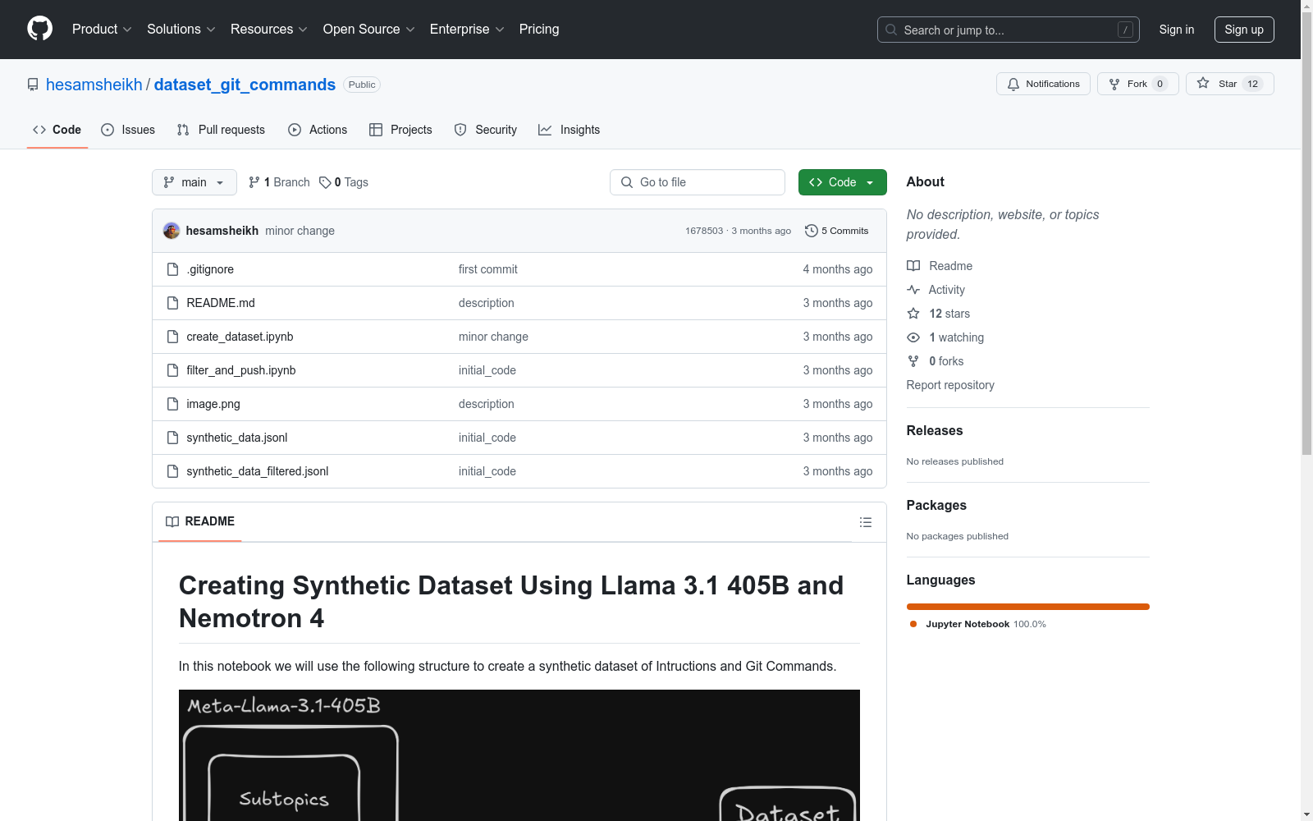Screen dimensions: 1313x821
Task: Click the branch icon beside 1 Branch
Action: click(x=254, y=182)
